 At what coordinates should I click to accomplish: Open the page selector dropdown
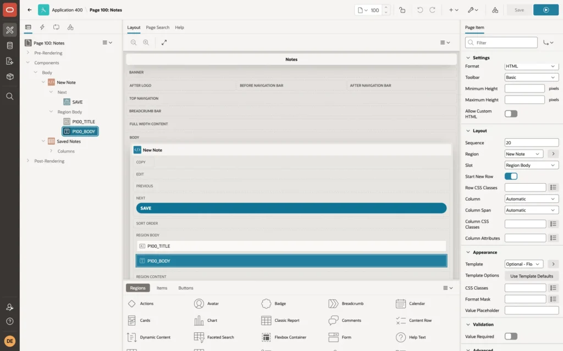click(363, 10)
